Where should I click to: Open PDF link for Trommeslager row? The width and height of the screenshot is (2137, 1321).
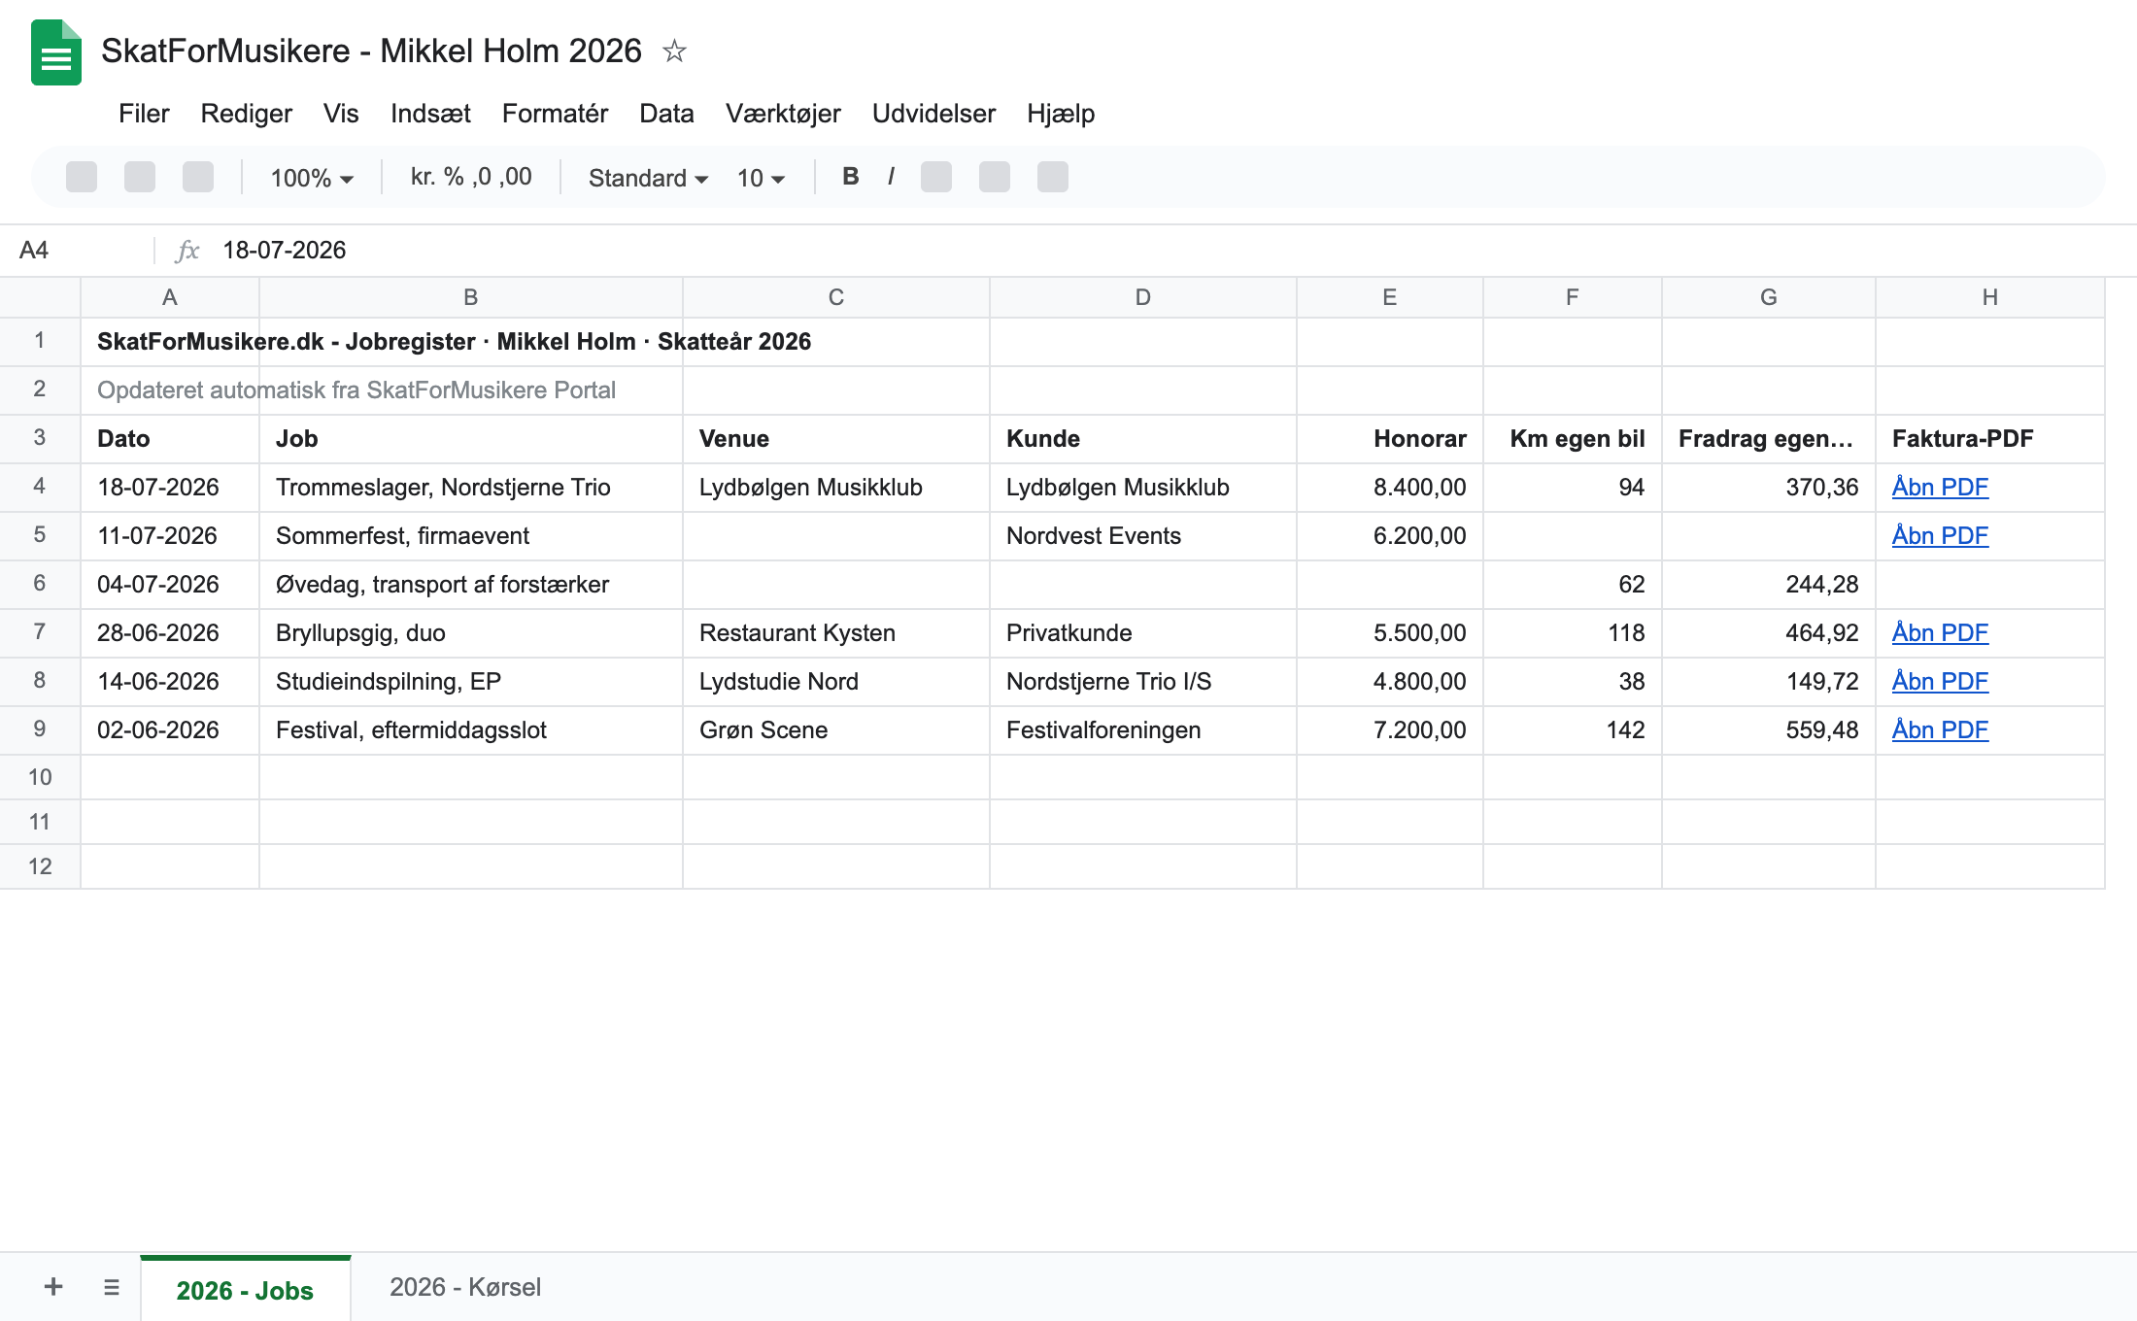pos(1940,488)
